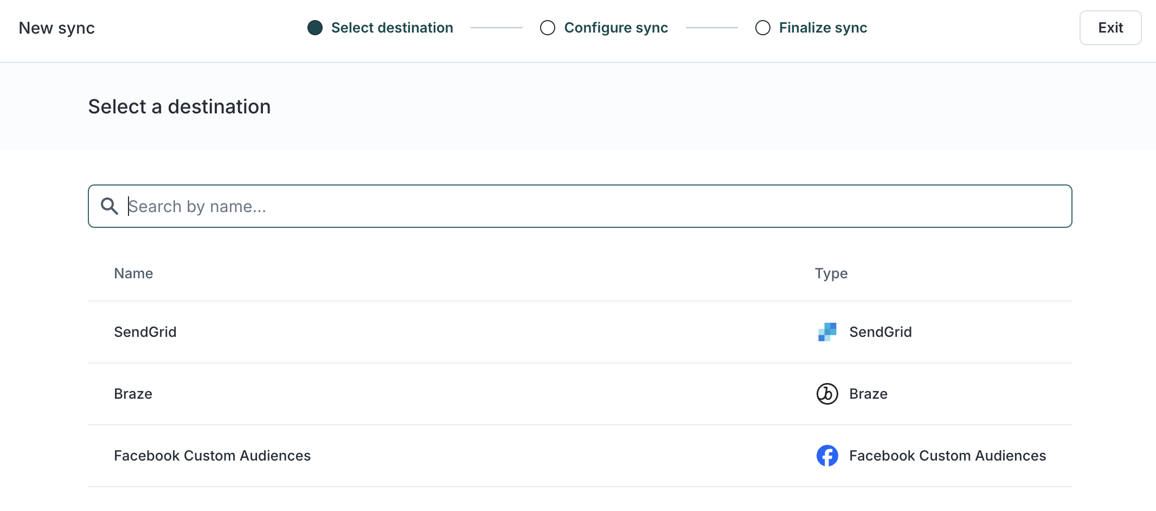Exit the new sync wizard
1156x511 pixels.
pos(1110,28)
